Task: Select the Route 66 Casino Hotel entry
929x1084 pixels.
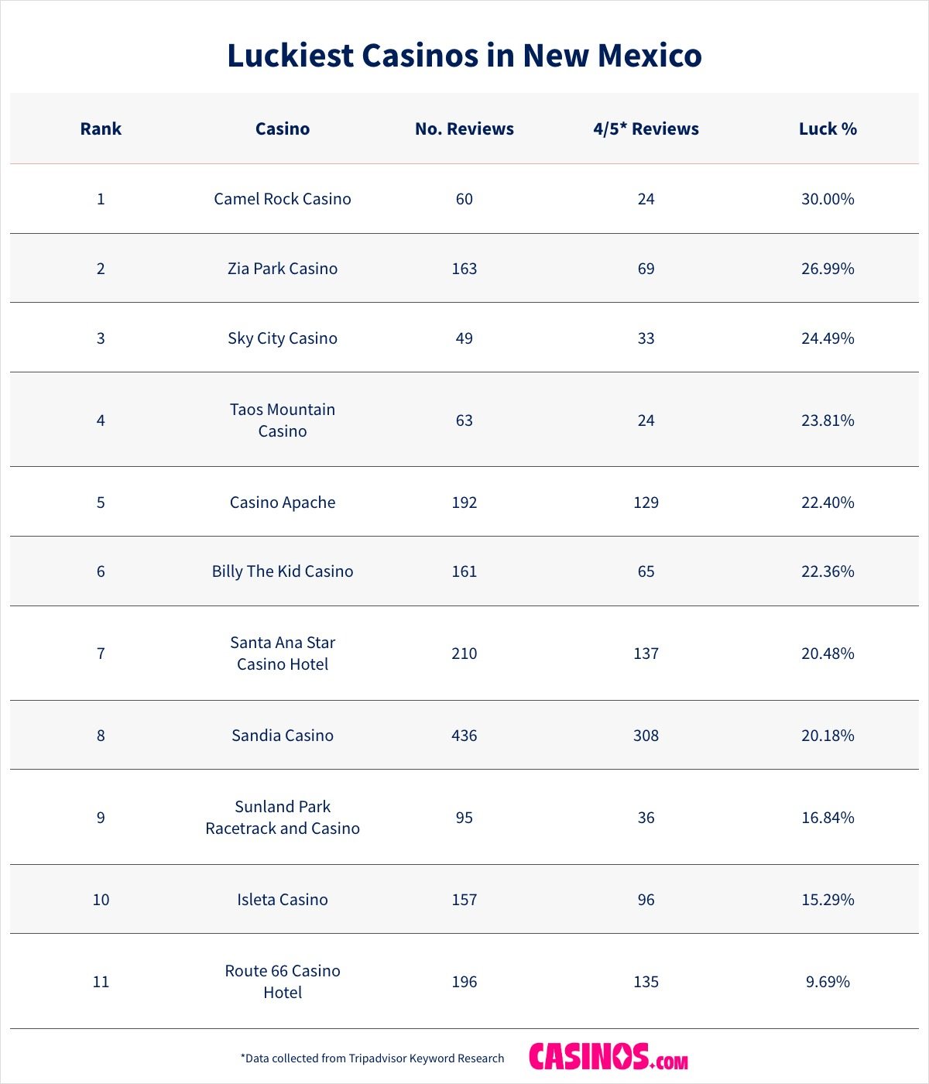Action: (283, 982)
